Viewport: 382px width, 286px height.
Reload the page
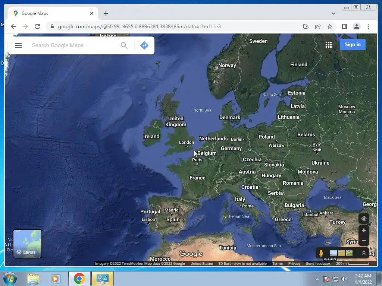click(x=37, y=26)
